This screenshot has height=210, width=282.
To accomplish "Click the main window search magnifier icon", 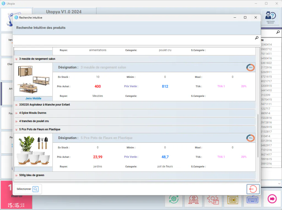I will point(278,32).
